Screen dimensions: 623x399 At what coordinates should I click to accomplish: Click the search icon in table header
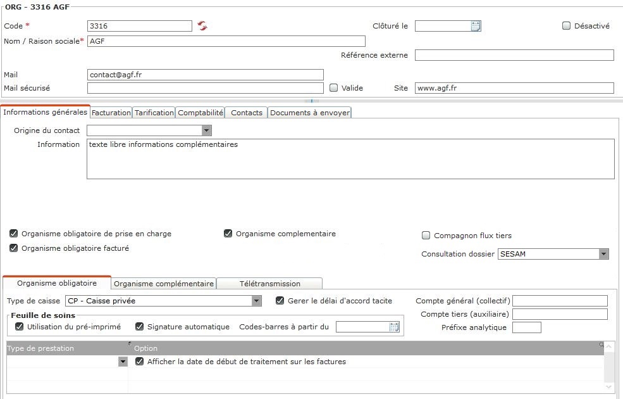(x=601, y=345)
